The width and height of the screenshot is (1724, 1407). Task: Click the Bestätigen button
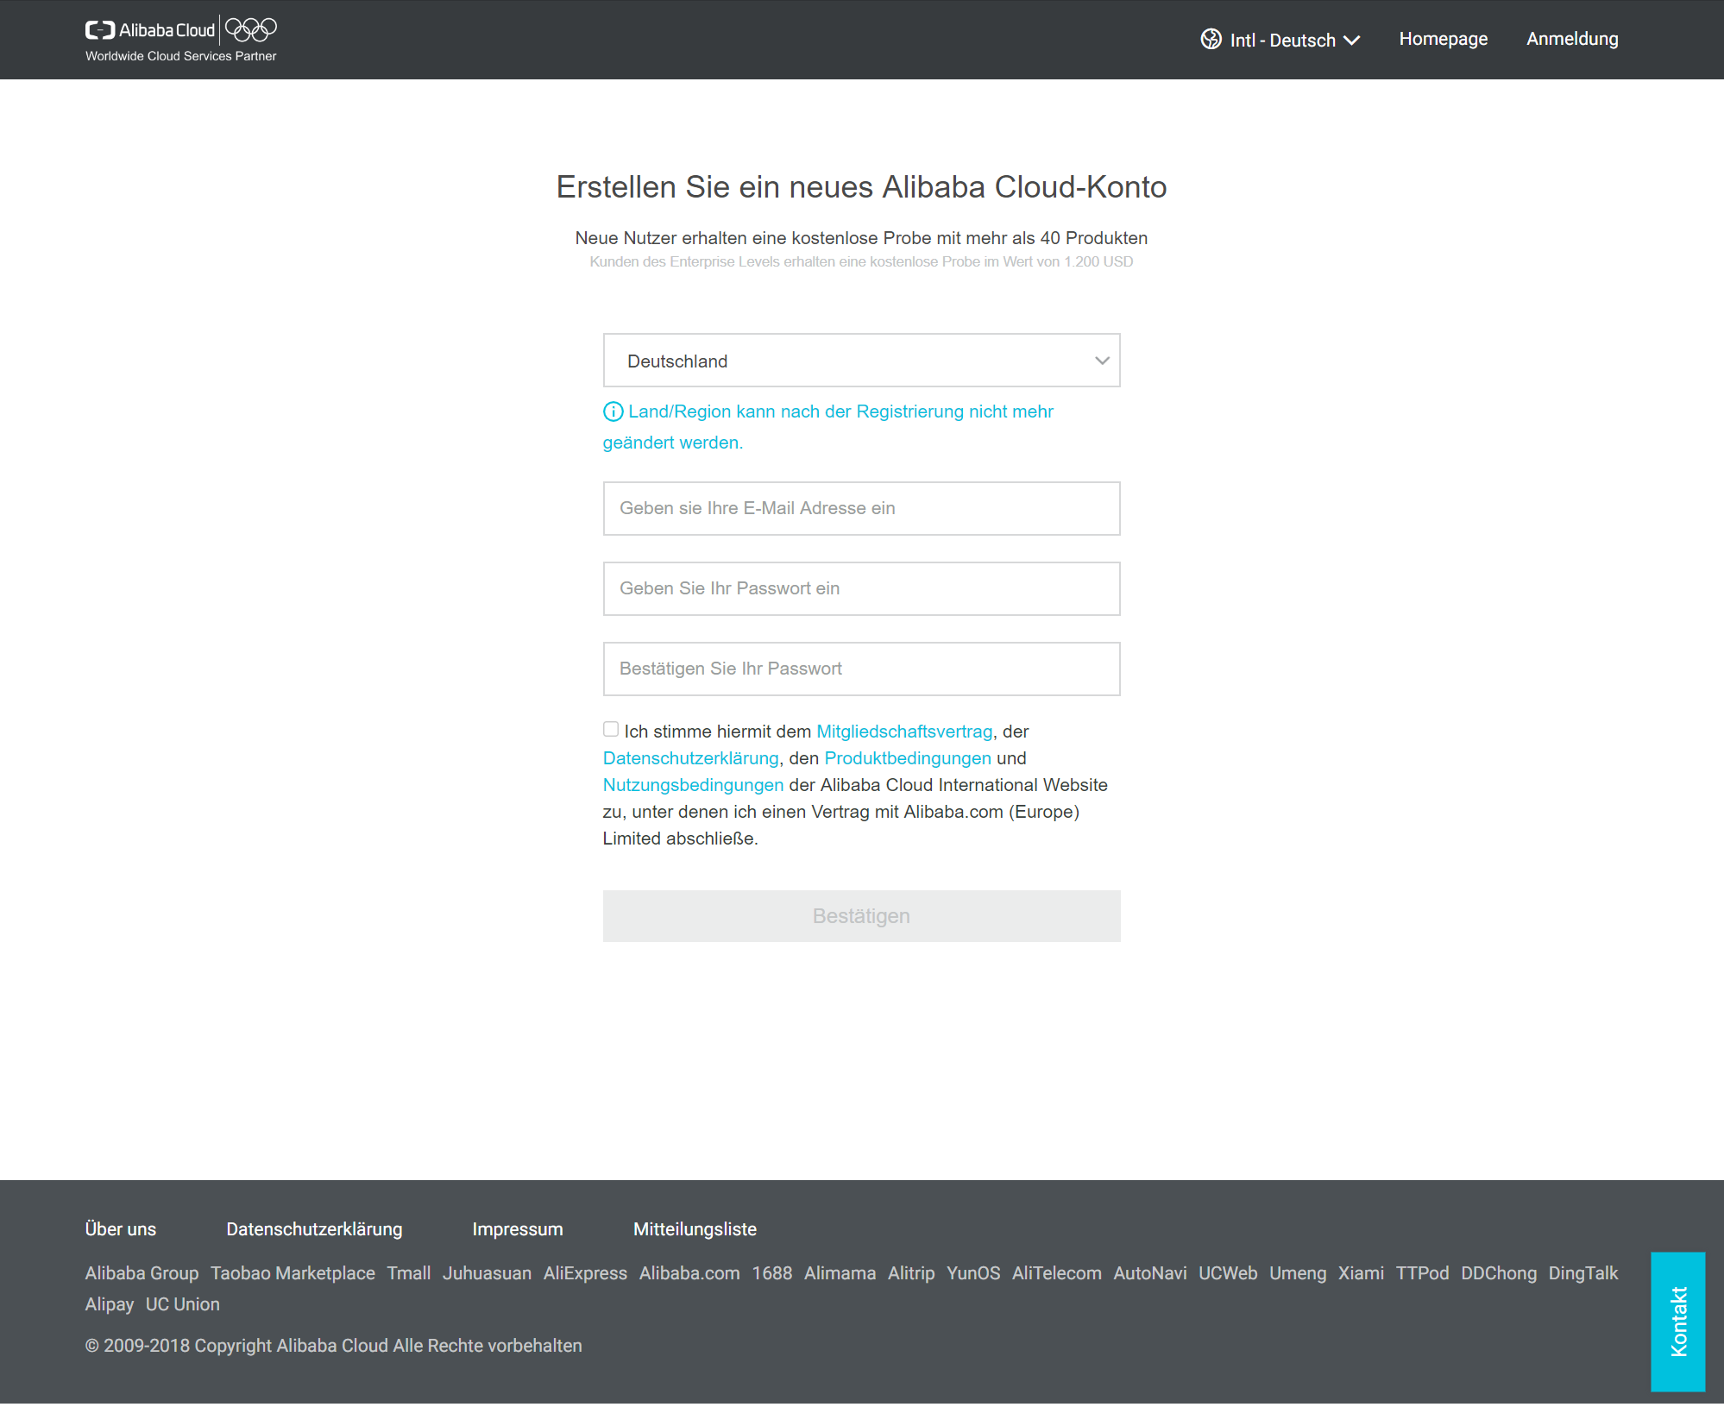[861, 916]
